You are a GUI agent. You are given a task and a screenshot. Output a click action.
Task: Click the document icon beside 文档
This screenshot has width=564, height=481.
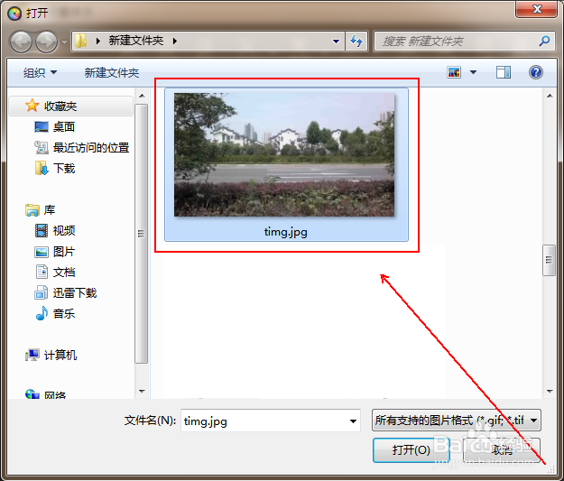[x=42, y=272]
